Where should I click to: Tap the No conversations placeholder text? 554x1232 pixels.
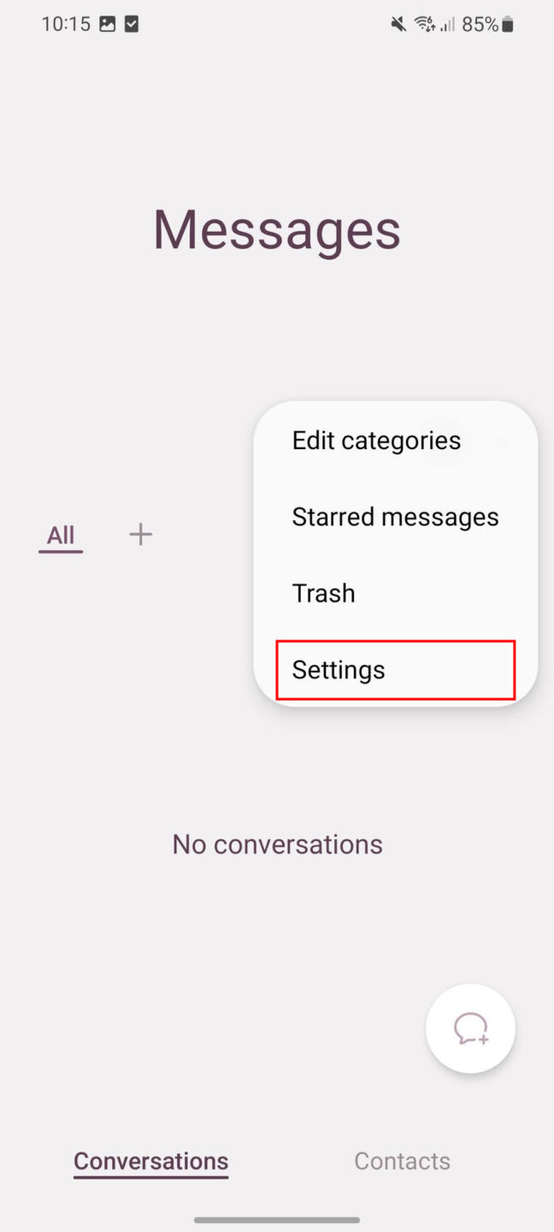(277, 844)
